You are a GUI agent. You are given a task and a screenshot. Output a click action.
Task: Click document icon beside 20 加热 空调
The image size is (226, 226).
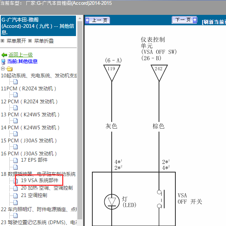[16, 188]
